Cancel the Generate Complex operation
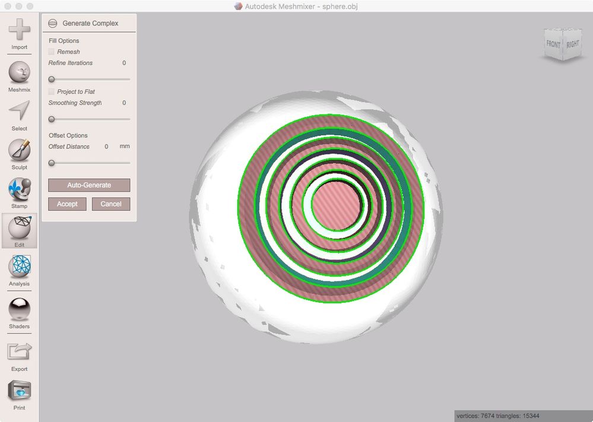Image resolution: width=593 pixels, height=422 pixels. click(x=111, y=204)
